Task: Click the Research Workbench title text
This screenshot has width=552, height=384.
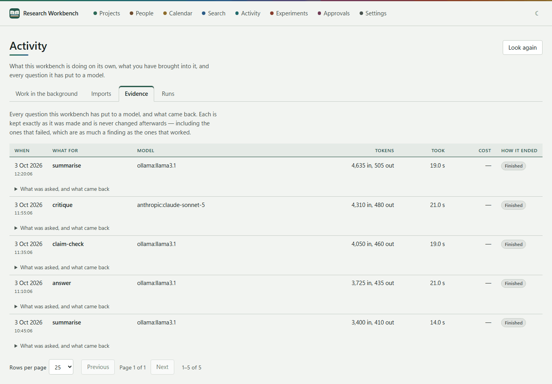Action: (x=51, y=13)
